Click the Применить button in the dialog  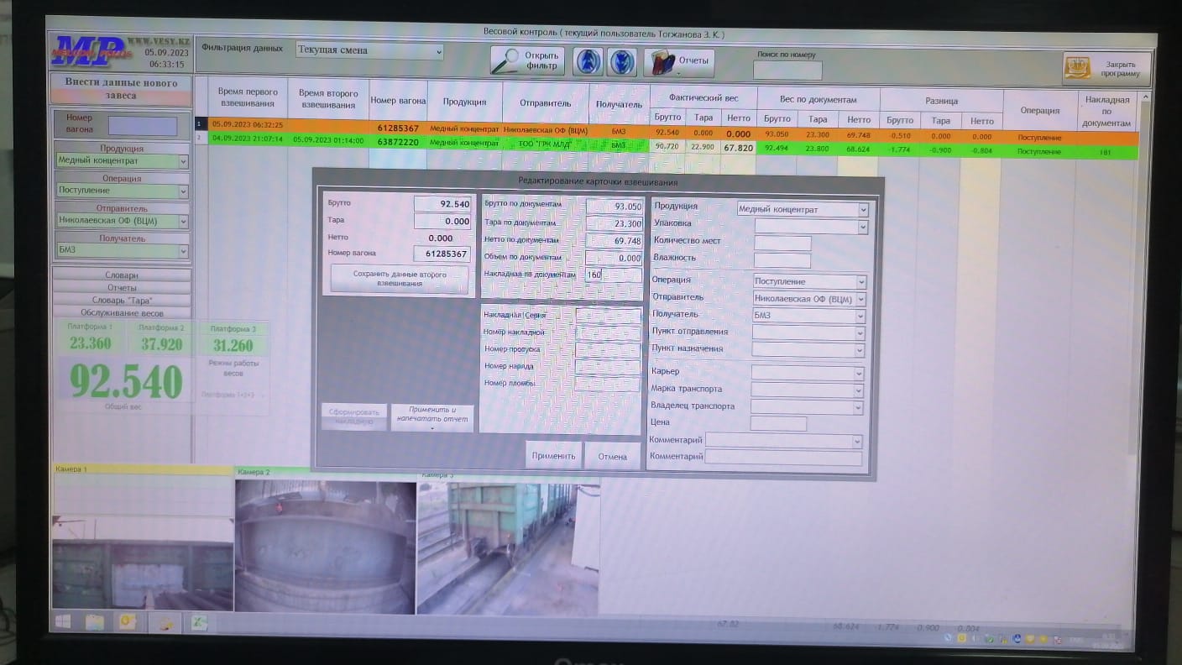click(554, 456)
